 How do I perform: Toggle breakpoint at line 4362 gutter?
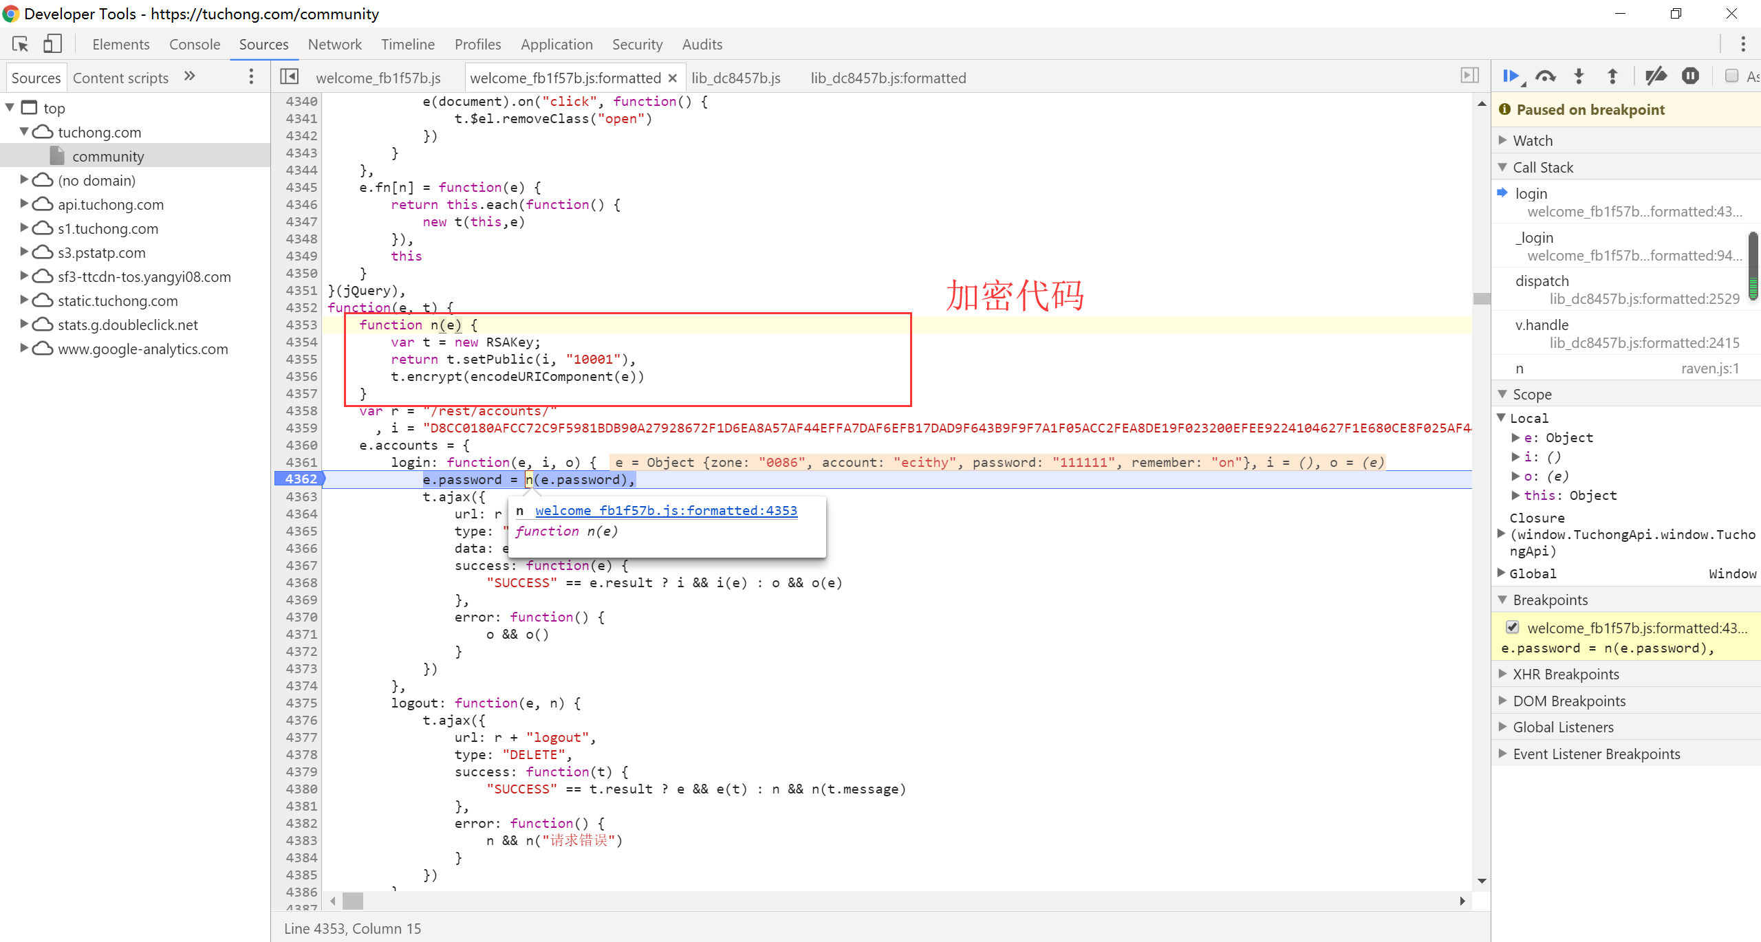tap(301, 479)
